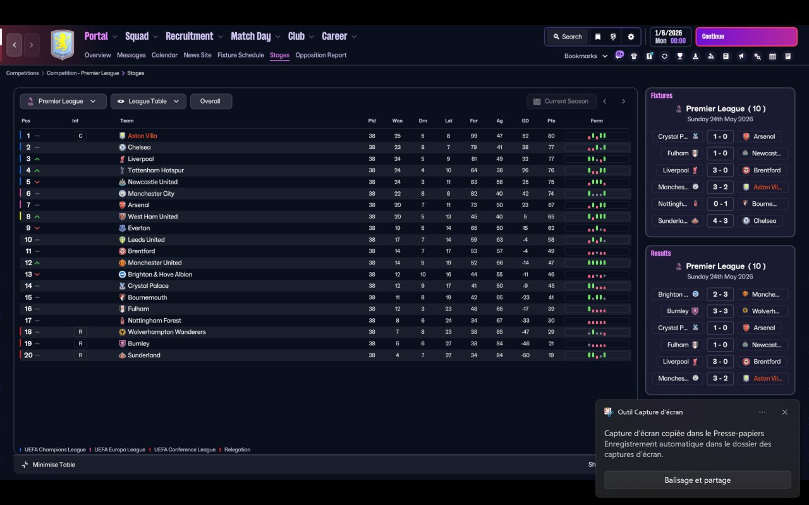Open the Snipping Tool notification options menu
The image size is (809, 505).
tap(762, 412)
